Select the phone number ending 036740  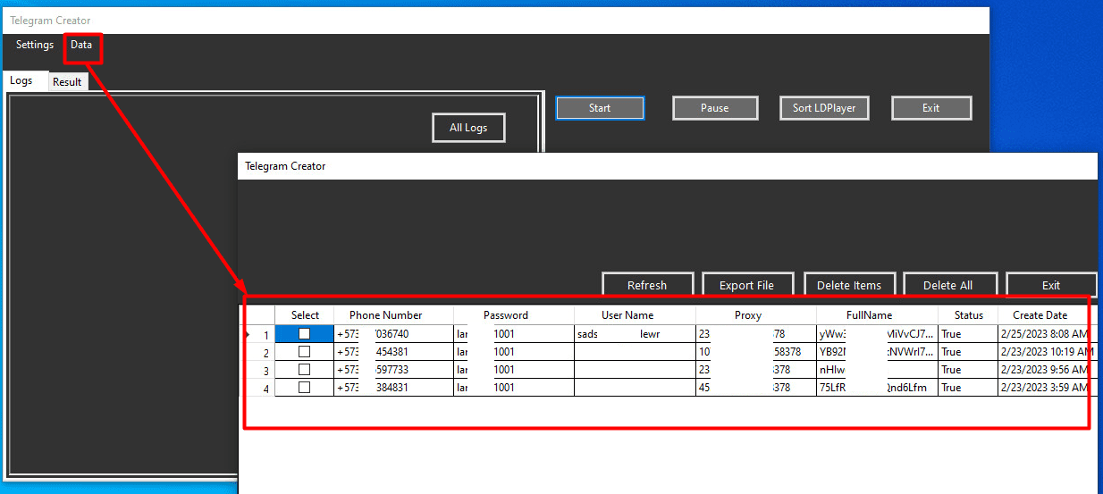394,334
